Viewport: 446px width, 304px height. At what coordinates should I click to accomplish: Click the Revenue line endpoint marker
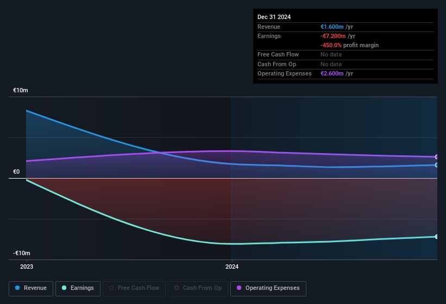pos(436,165)
